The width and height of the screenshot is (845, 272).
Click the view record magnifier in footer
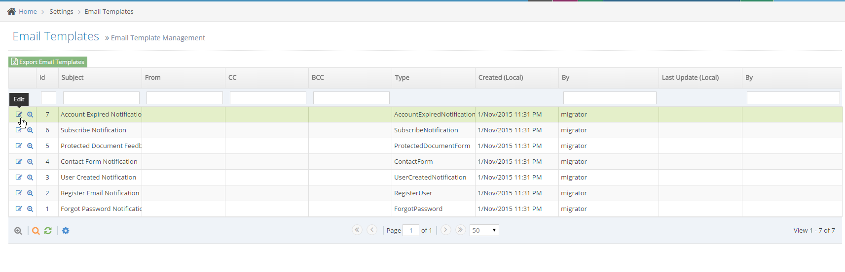tap(18, 231)
